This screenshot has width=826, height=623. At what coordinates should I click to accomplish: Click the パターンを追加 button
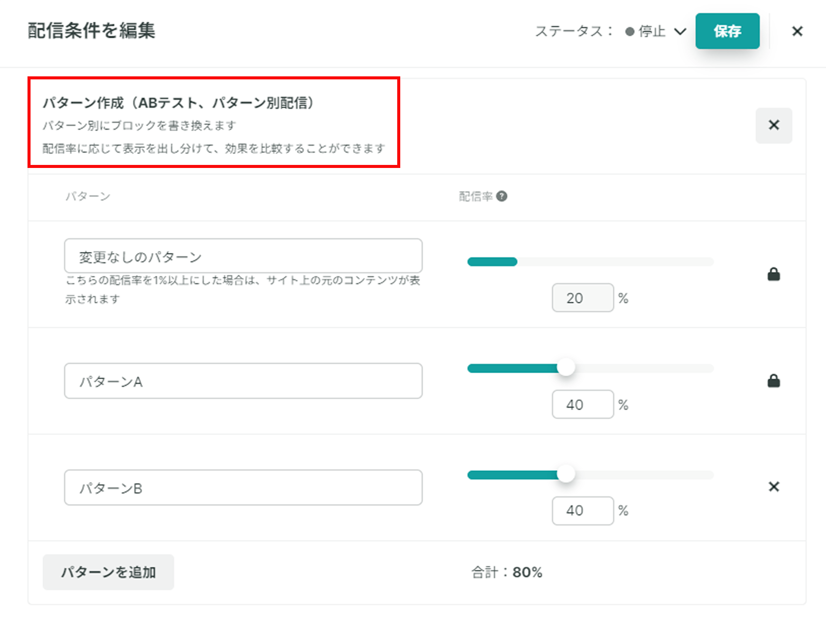point(108,572)
